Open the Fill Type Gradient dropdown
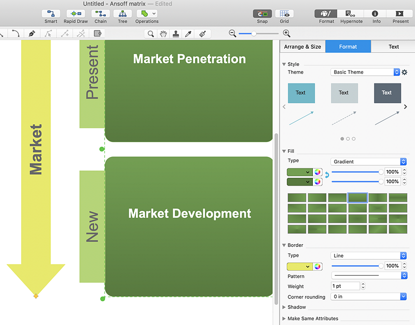The image size is (415, 325). [368, 162]
